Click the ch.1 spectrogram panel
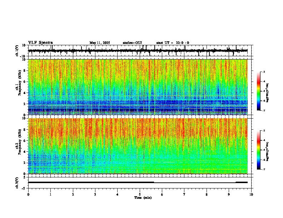This screenshot has height=218, width=283. coord(138,87)
